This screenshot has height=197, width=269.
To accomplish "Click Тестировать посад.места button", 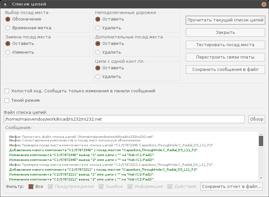I will point(225,45).
